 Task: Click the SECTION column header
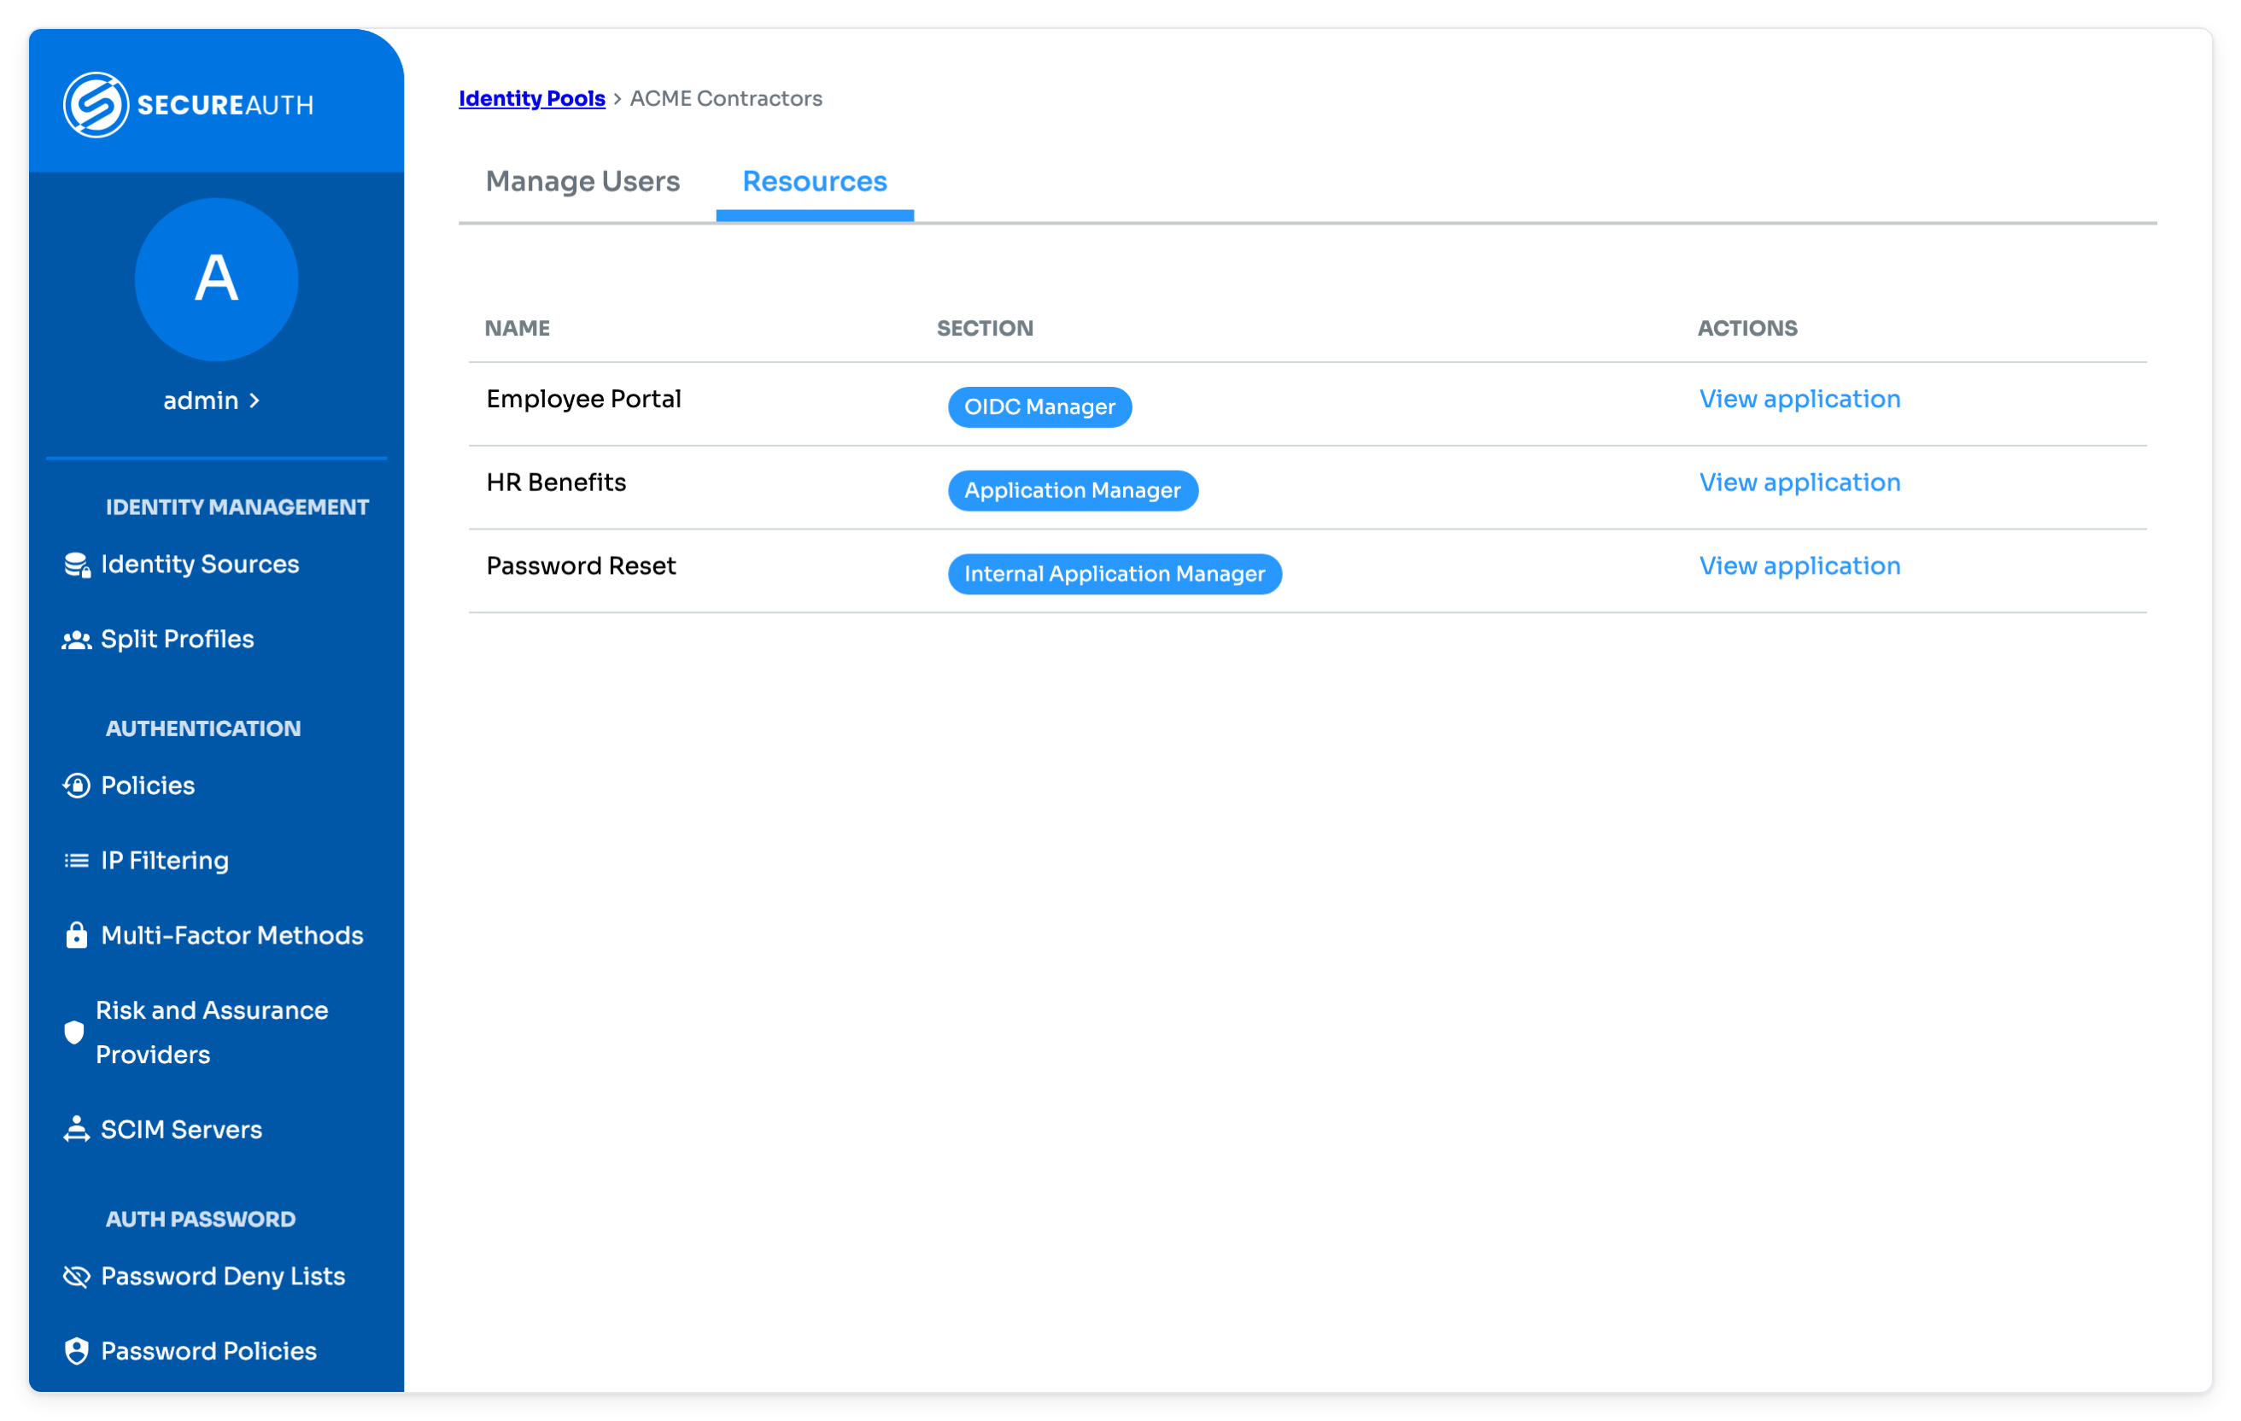pyautogui.click(x=985, y=329)
